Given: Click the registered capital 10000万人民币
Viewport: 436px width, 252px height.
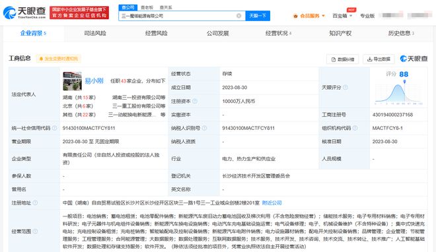Looking at the screenshot, I should [238, 101].
